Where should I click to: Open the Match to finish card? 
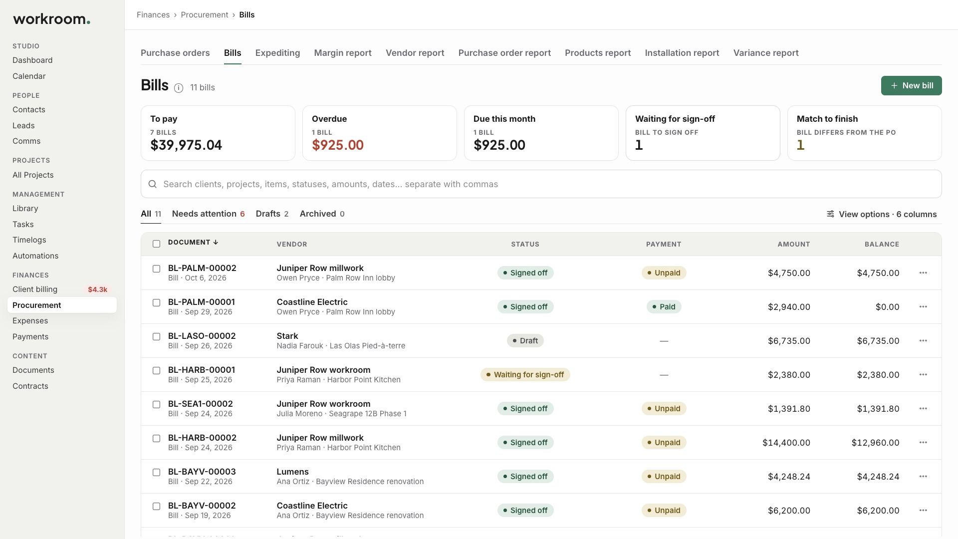[x=864, y=133]
